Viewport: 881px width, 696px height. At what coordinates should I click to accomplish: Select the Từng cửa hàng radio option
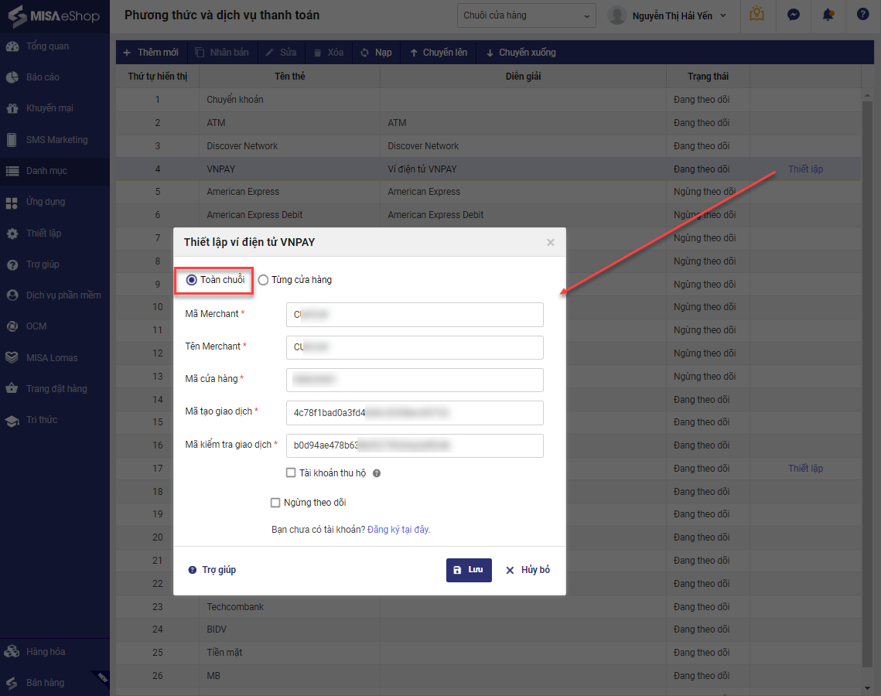pyautogui.click(x=263, y=280)
